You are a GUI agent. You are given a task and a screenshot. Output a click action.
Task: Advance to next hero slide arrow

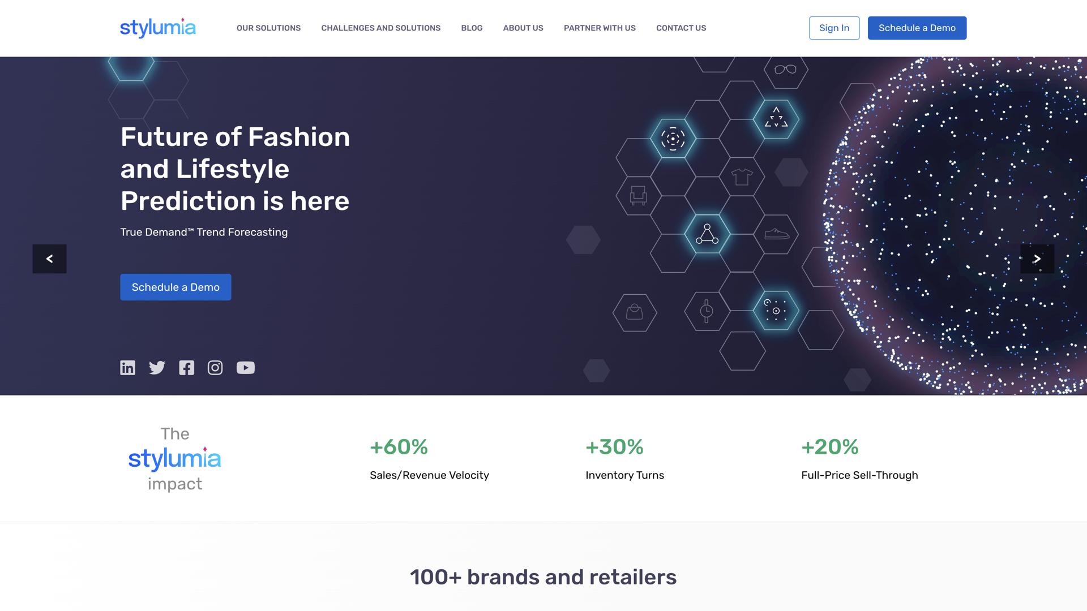[1037, 259]
